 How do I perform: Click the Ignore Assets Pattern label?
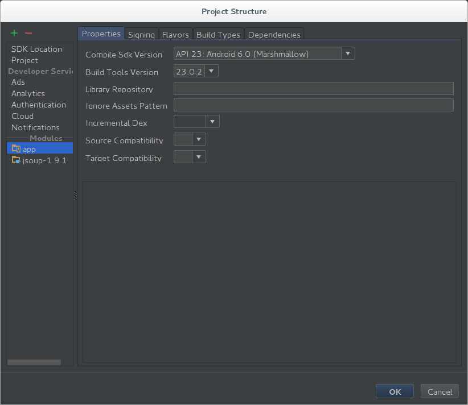coord(126,106)
